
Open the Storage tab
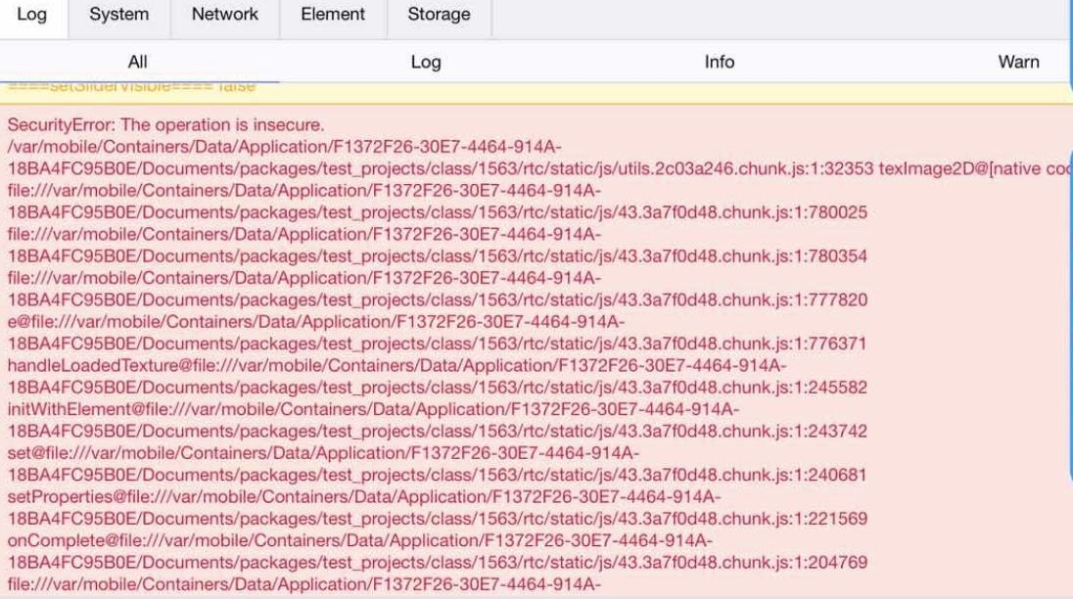coord(439,15)
